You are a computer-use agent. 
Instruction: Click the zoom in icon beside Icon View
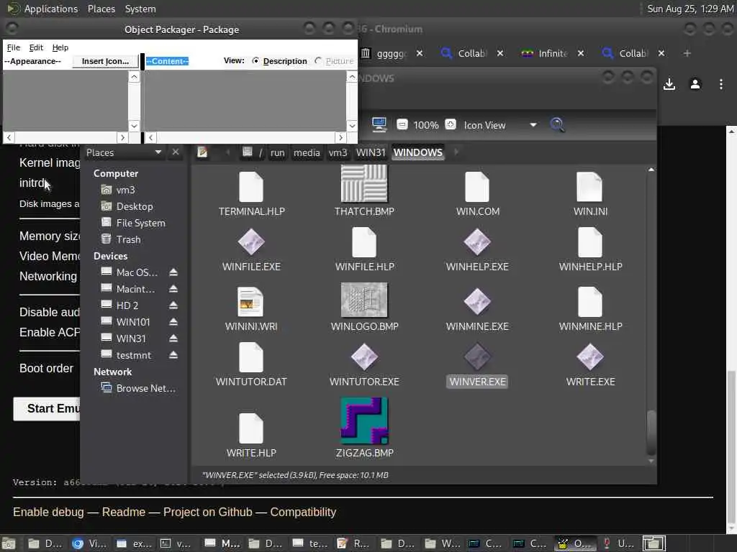451,124
